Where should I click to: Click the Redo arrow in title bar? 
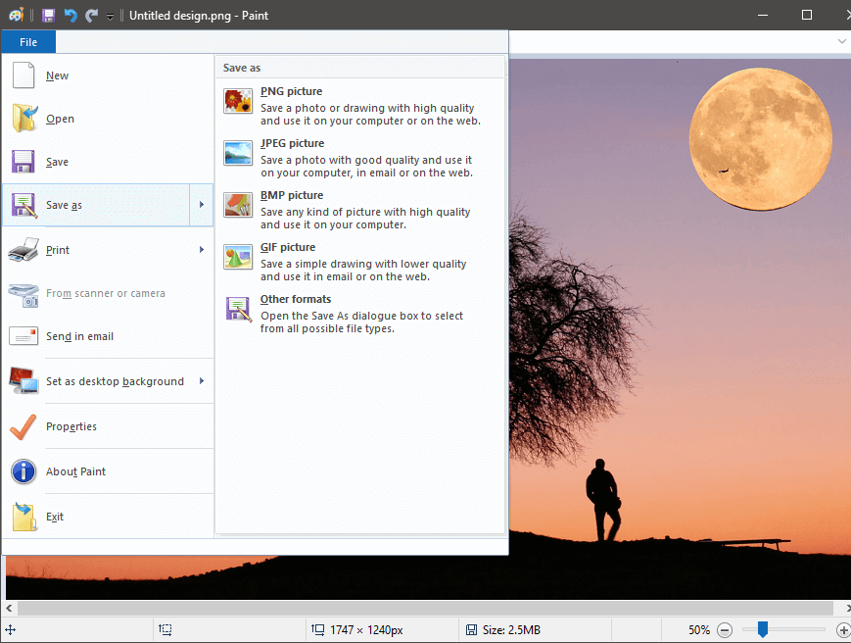[x=91, y=16]
